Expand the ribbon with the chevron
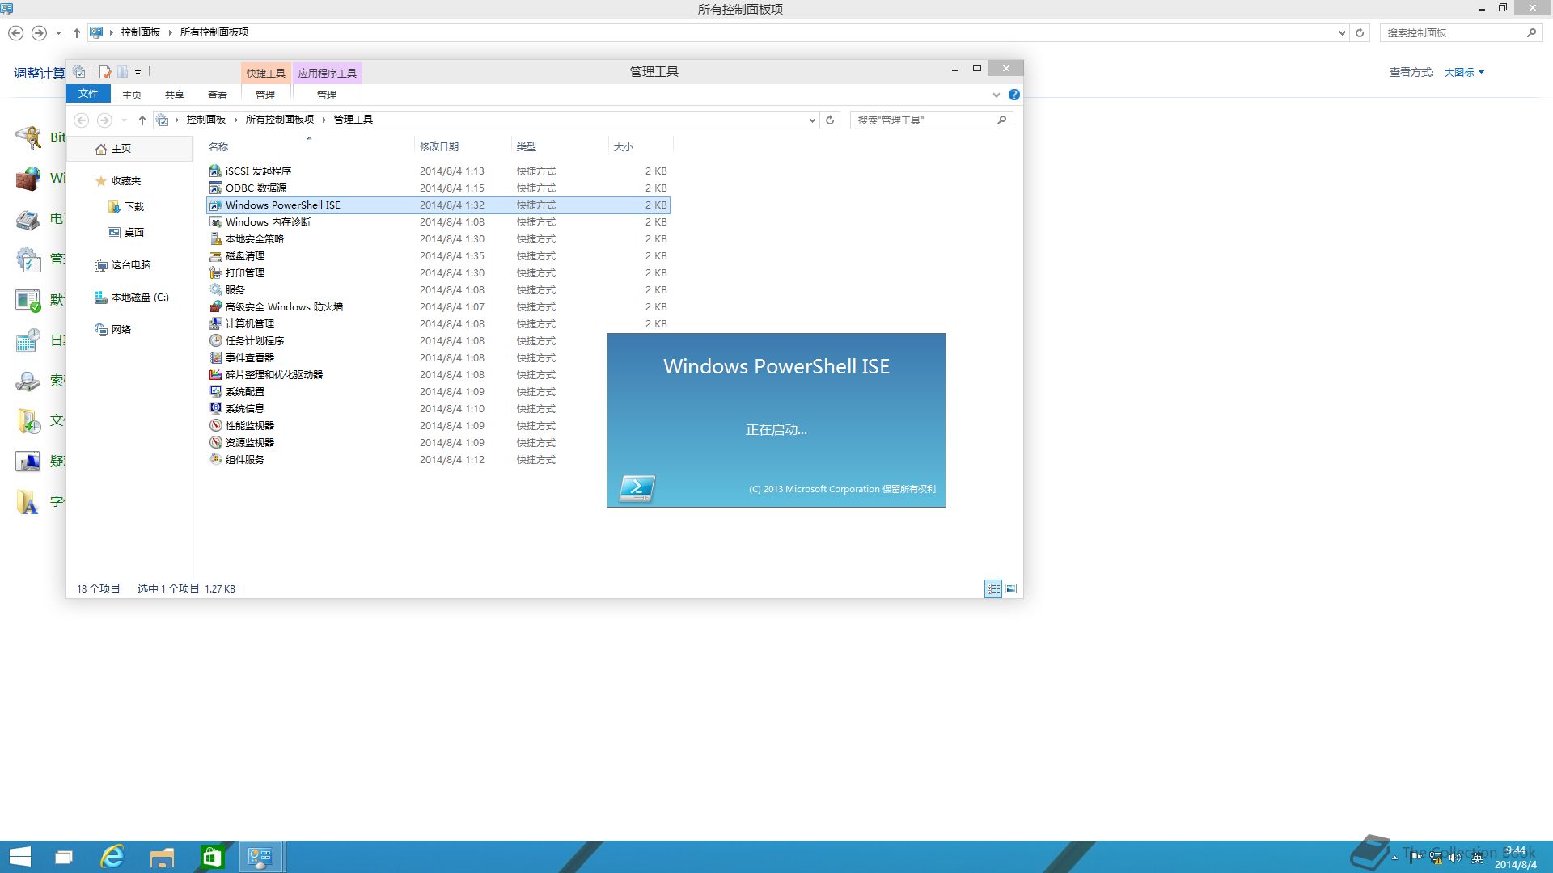Screen dimensions: 1553x873 997,95
